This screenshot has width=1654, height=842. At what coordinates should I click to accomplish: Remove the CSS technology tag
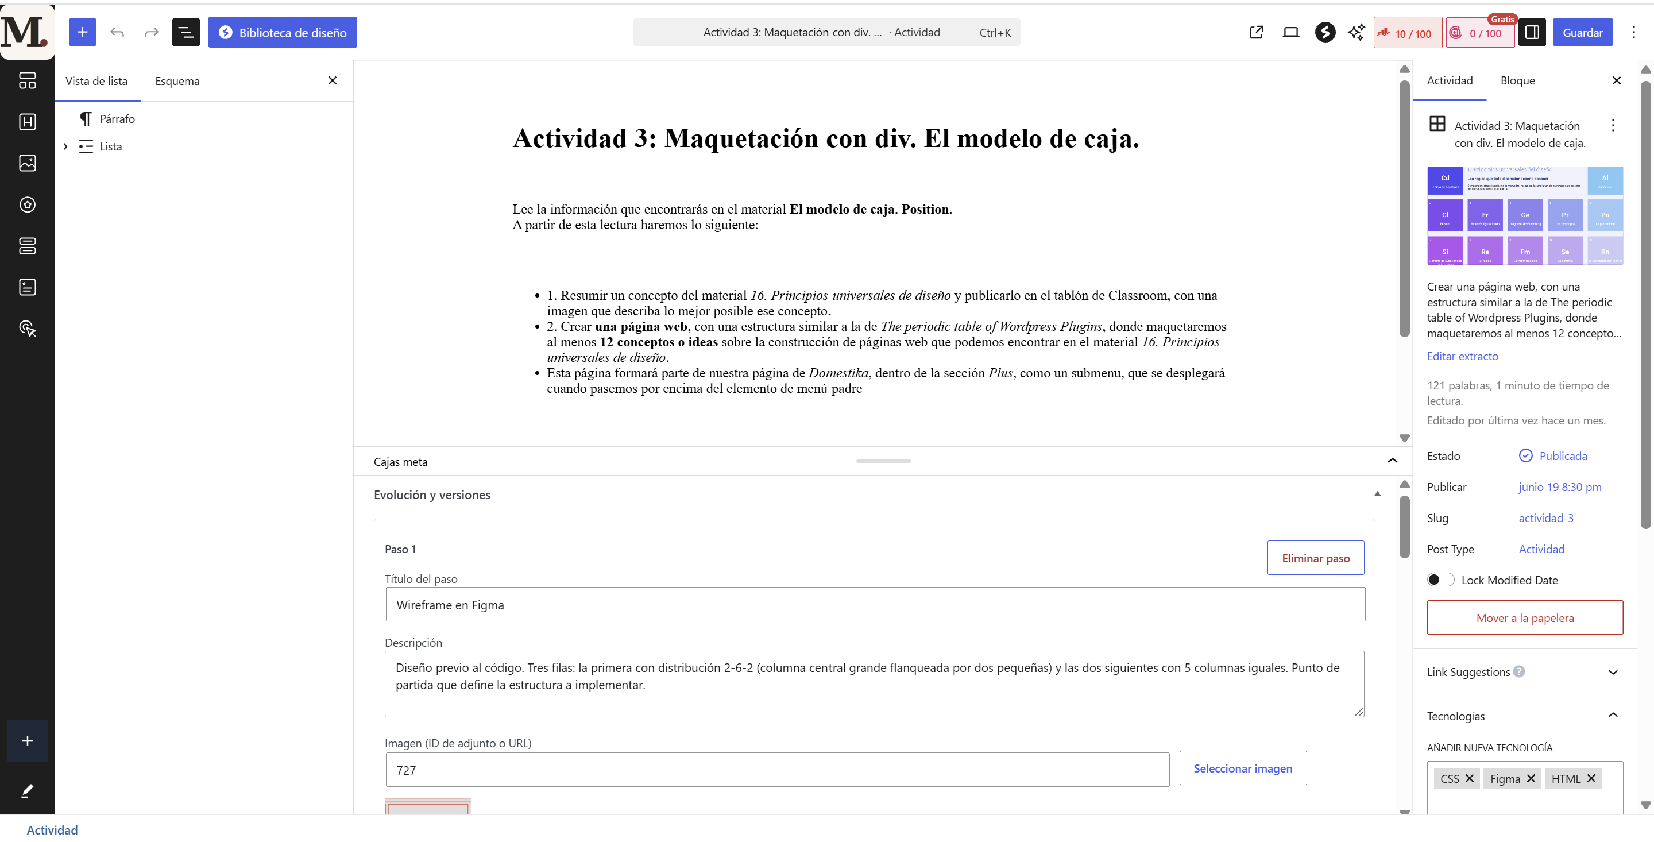1469,778
